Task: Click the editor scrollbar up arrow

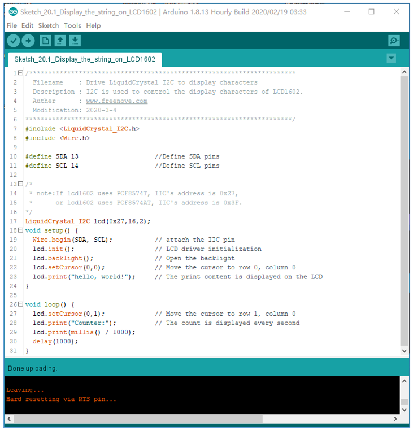Action: point(404,72)
